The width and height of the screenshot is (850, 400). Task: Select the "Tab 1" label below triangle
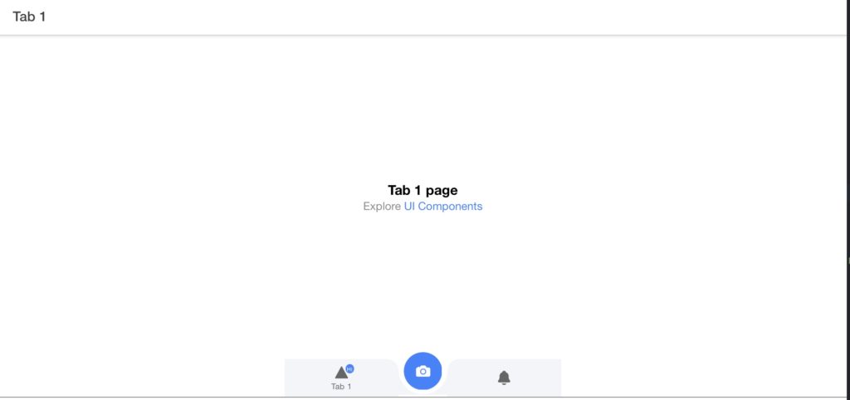341,387
